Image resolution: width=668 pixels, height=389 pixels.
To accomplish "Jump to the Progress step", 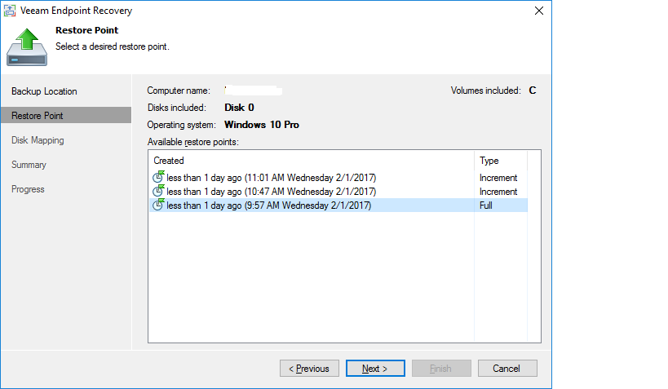I will pyautogui.click(x=28, y=189).
